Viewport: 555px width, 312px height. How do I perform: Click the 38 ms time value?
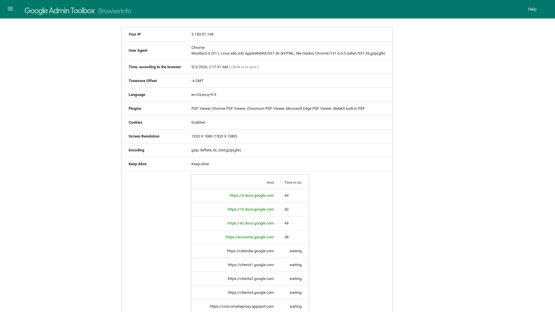click(286, 237)
